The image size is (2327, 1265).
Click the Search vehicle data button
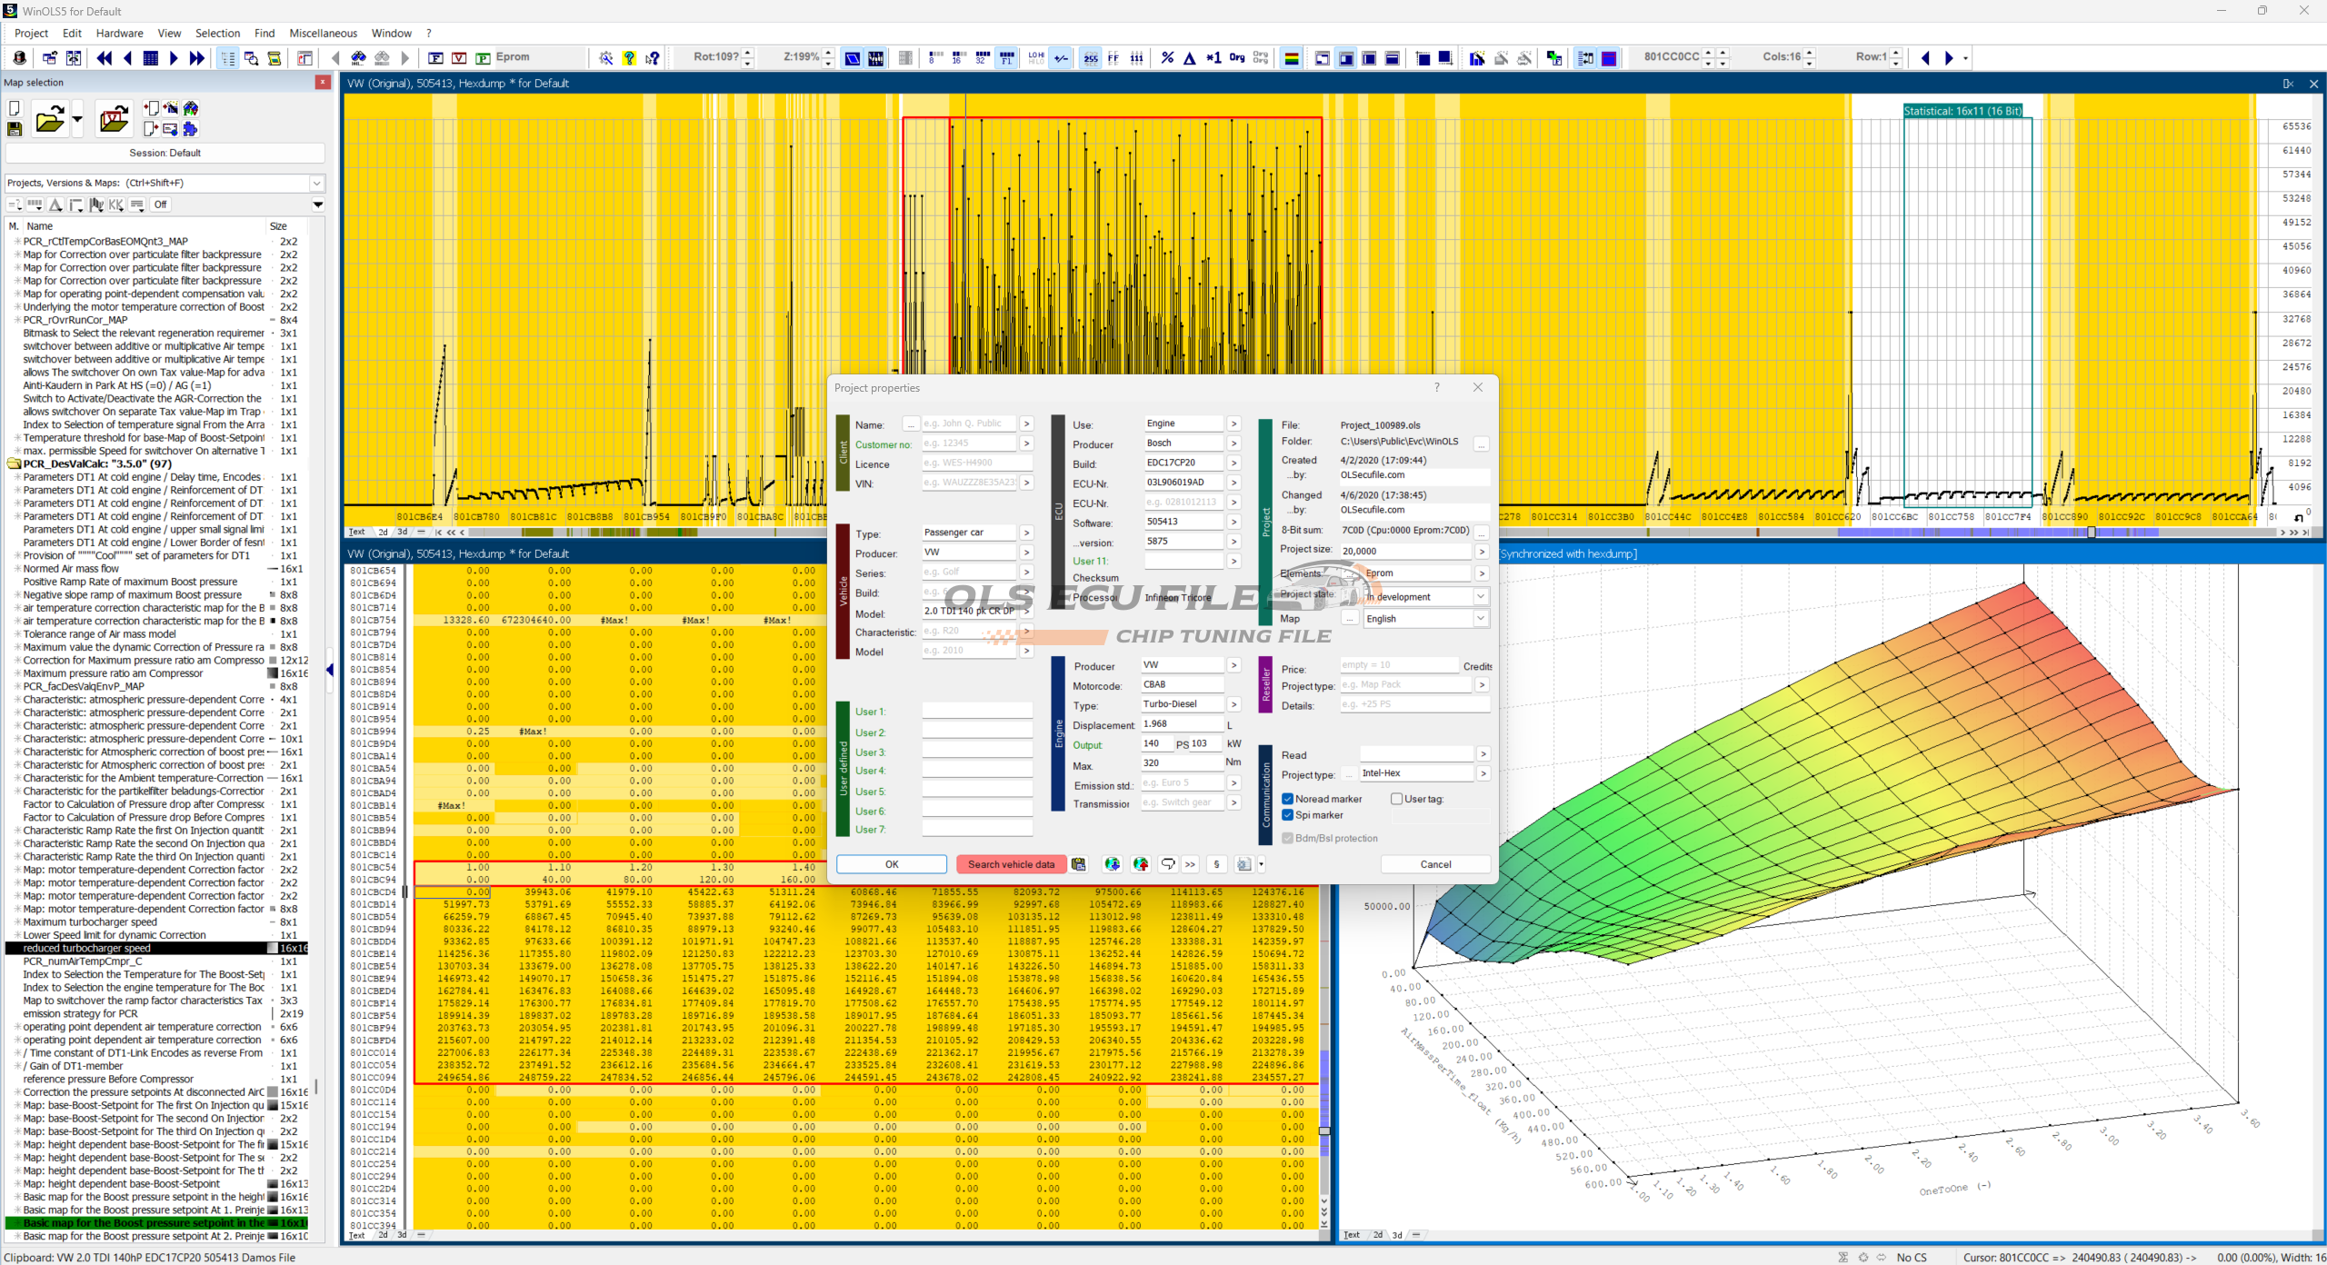pyautogui.click(x=1011, y=864)
